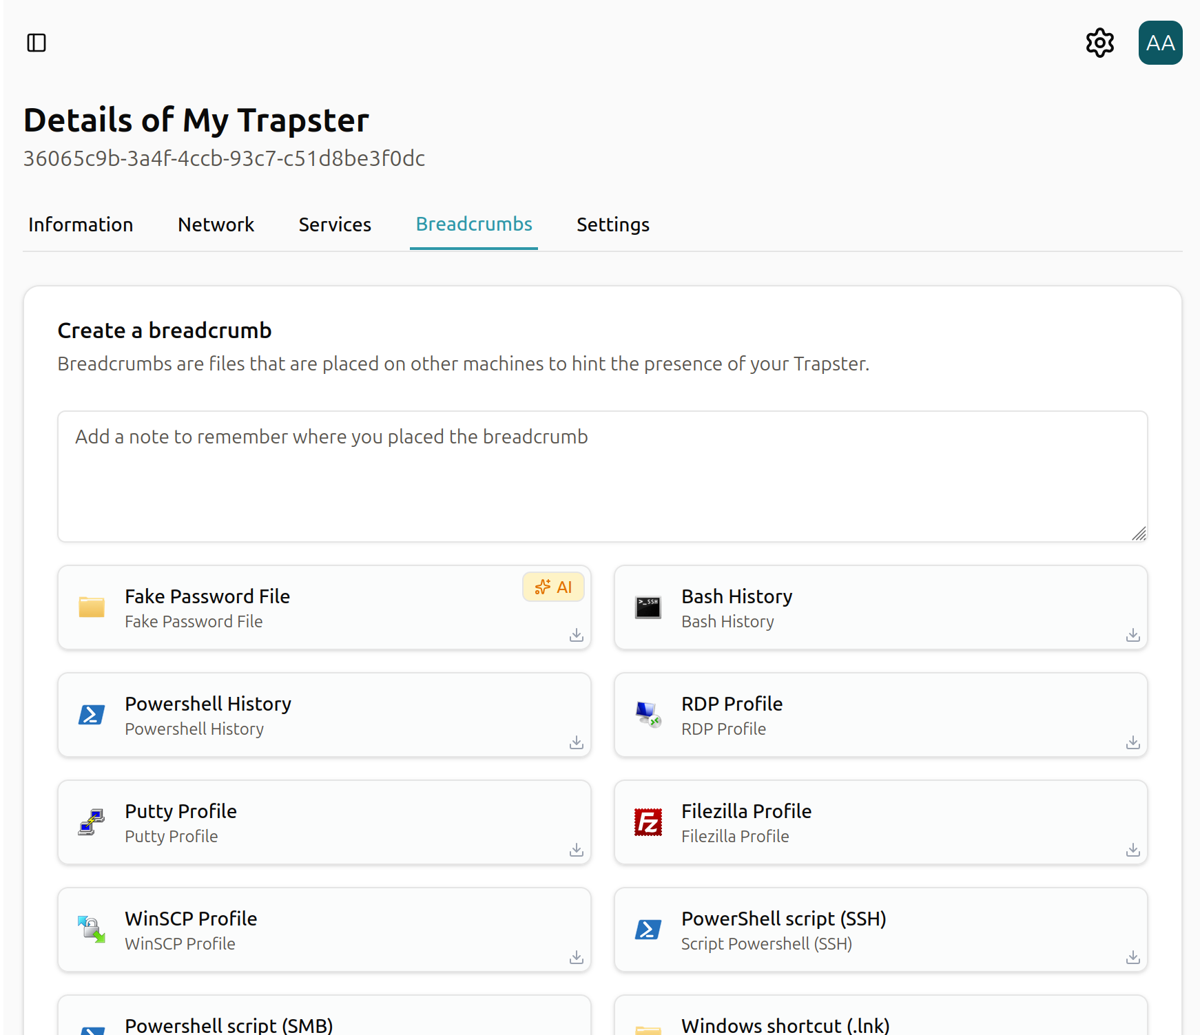This screenshot has height=1035, width=1200.
Task: Click the 'Create a breadcrumb' heading
Action: coord(165,331)
